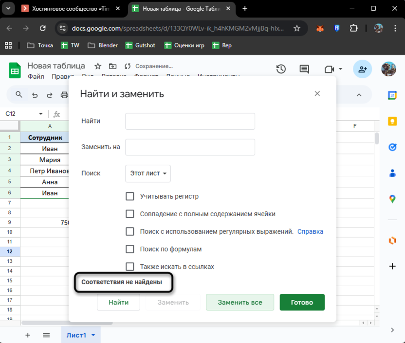Open the Справка link for regular expressions
This screenshot has height=343, width=405.
[x=310, y=232]
